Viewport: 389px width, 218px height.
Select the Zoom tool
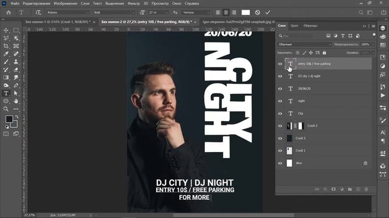pyautogui.click(x=6, y=109)
